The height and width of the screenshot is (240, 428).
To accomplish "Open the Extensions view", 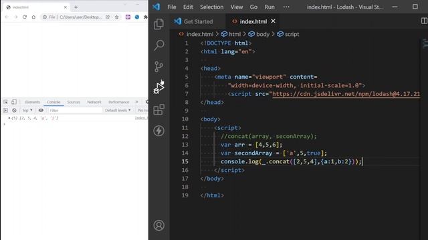I will [159, 109].
